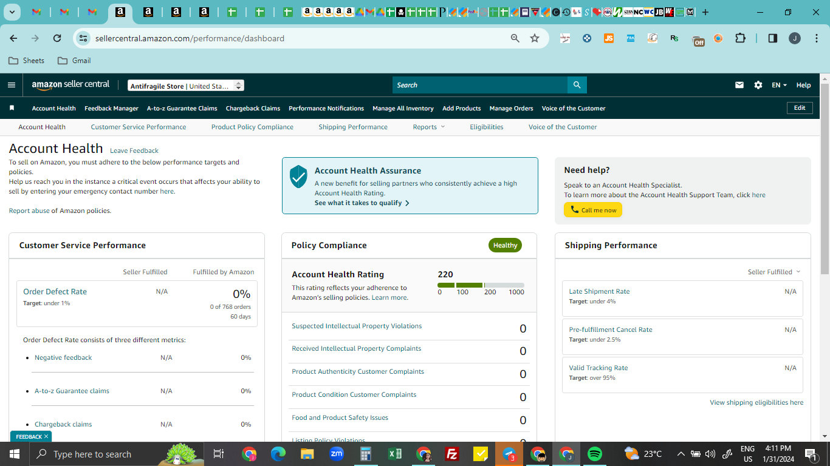Viewport: 830px width, 466px height.
Task: Click the browser address bar URL
Action: pos(190,38)
